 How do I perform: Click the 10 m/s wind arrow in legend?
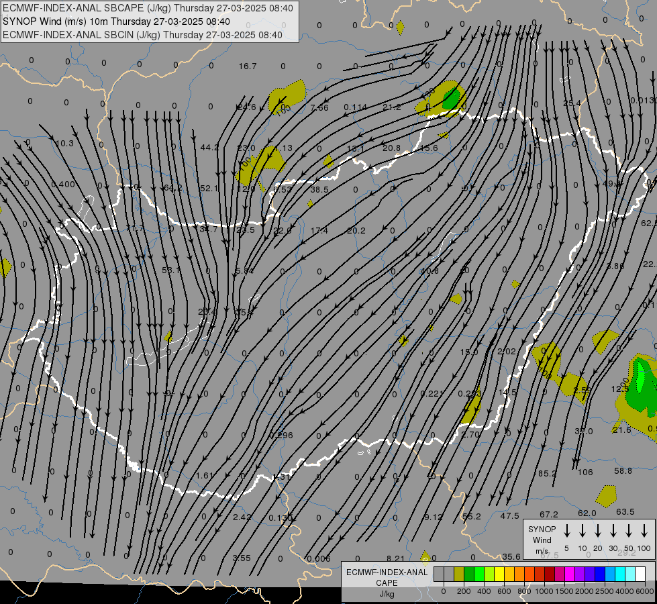tap(583, 531)
